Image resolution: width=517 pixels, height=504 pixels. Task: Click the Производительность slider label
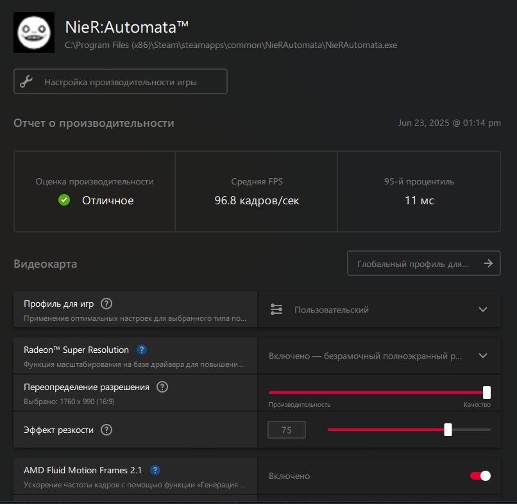coord(300,404)
